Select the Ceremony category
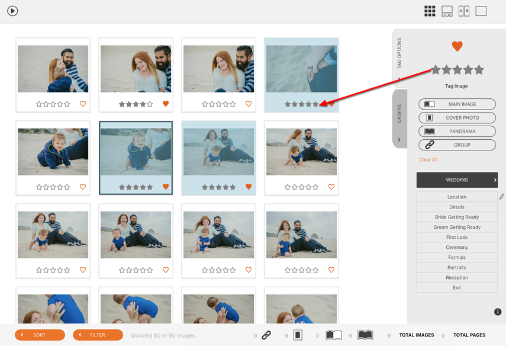This screenshot has height=346, width=506. 457,247
